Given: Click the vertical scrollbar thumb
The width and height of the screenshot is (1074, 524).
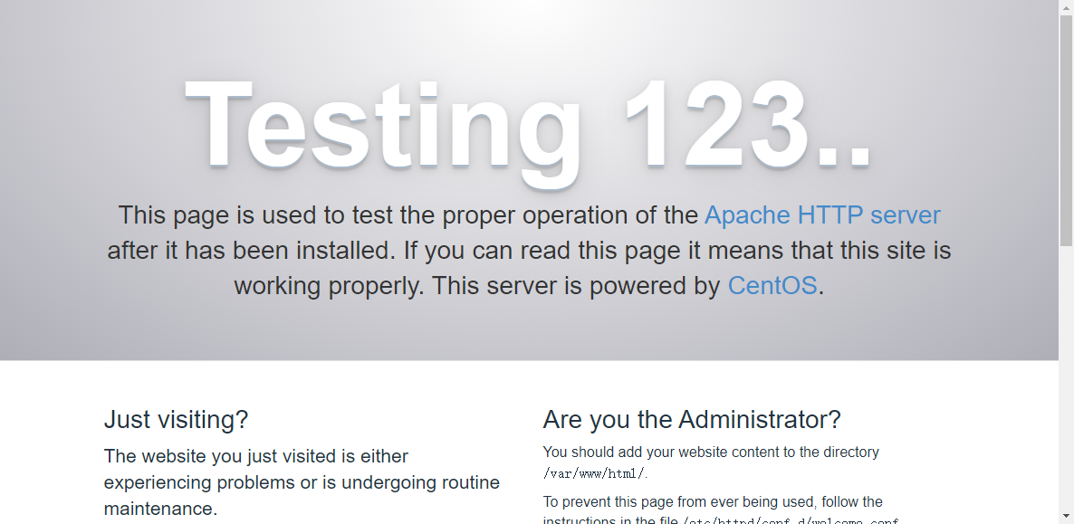Looking at the screenshot, I should click(1067, 130).
